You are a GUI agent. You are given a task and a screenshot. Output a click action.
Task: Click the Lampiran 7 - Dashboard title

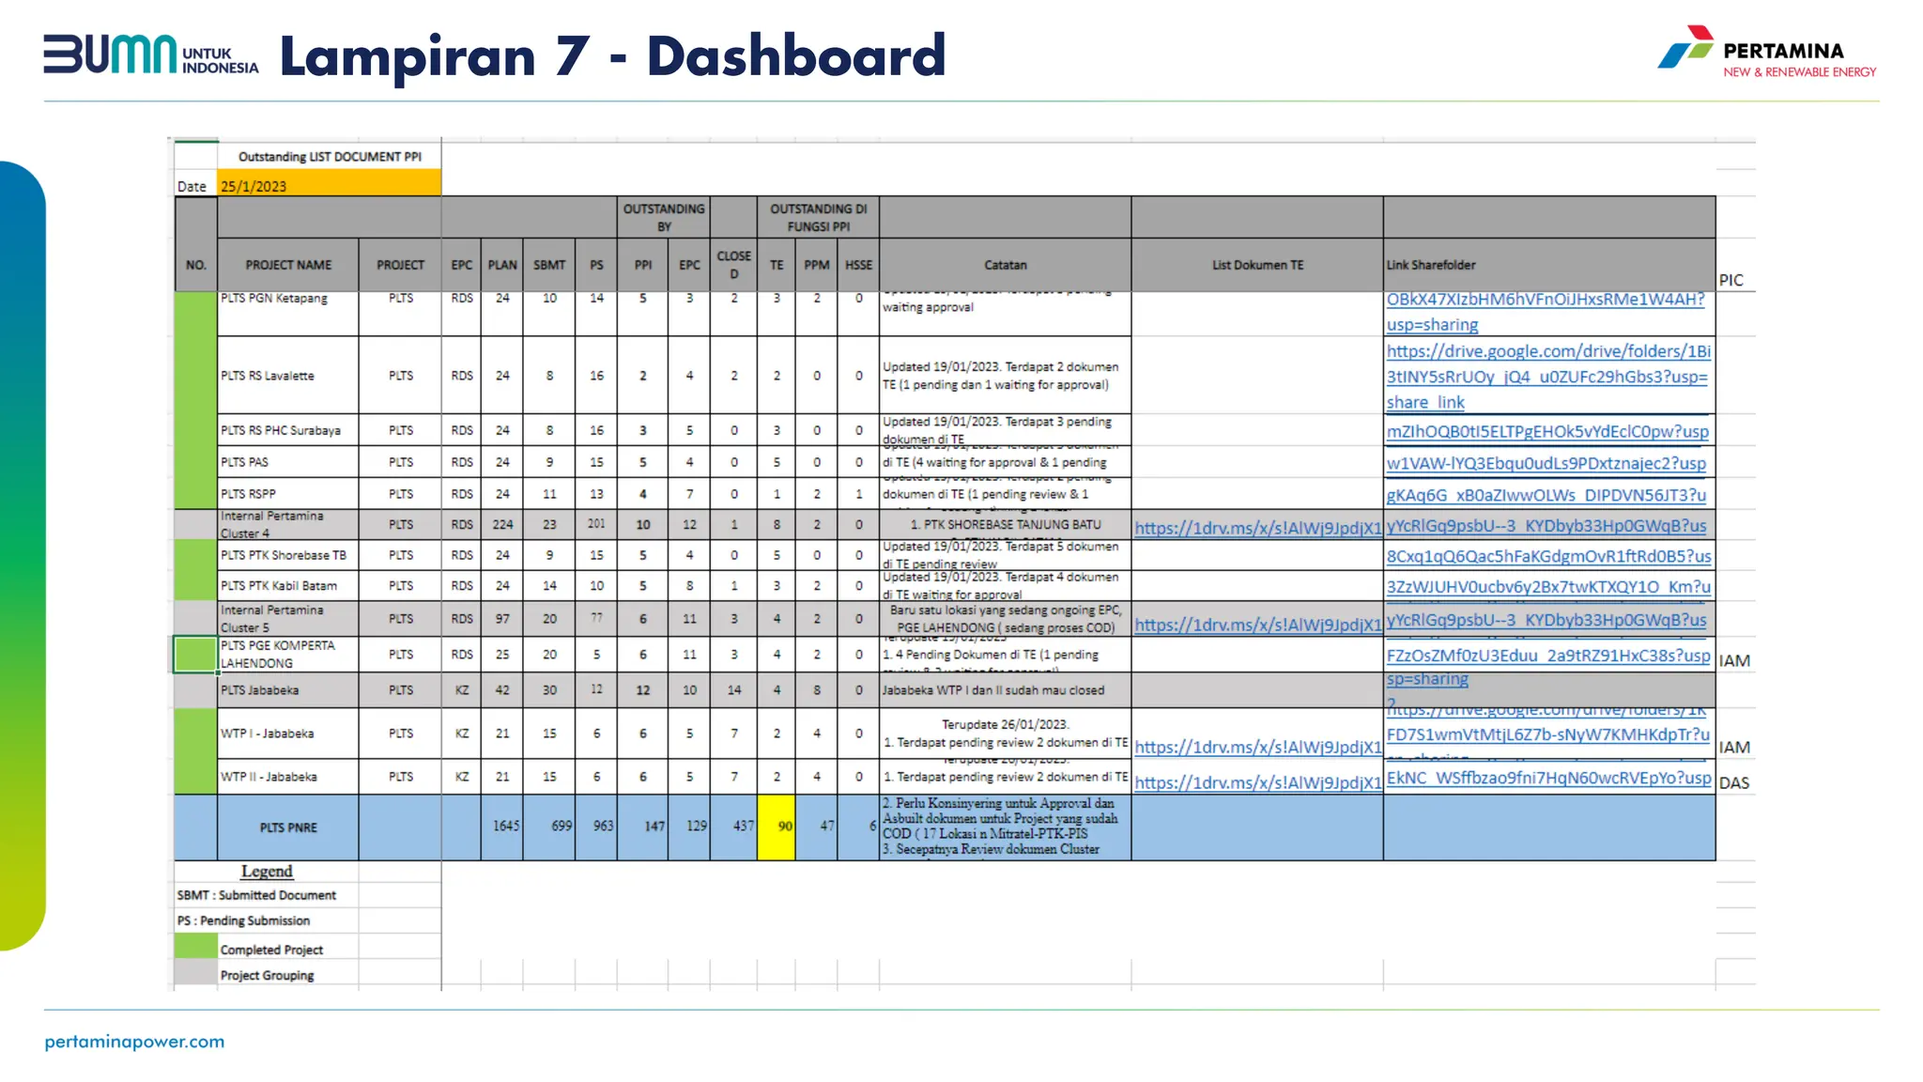612,56
